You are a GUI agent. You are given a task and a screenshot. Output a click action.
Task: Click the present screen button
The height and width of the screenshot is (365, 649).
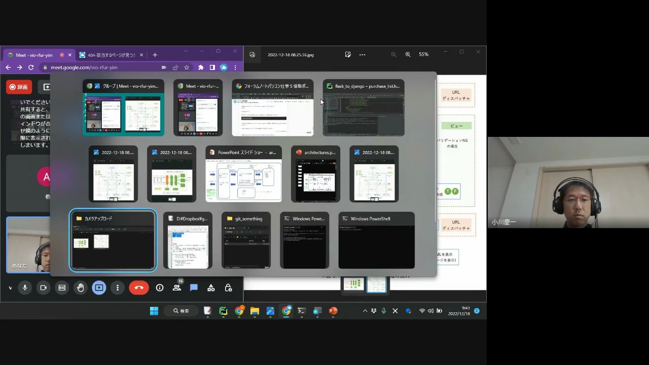pyautogui.click(x=99, y=287)
